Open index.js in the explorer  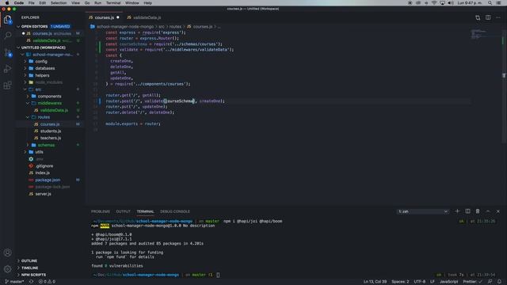pos(42,173)
